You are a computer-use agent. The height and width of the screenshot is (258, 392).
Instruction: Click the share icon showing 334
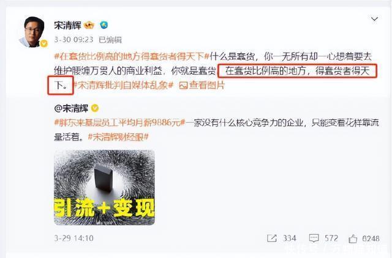point(272,238)
